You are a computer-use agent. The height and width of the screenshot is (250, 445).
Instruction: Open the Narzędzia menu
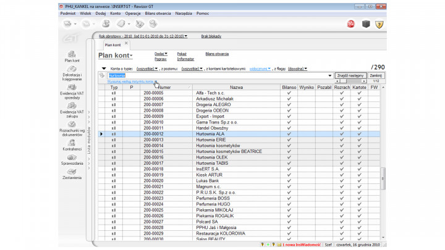184,12
